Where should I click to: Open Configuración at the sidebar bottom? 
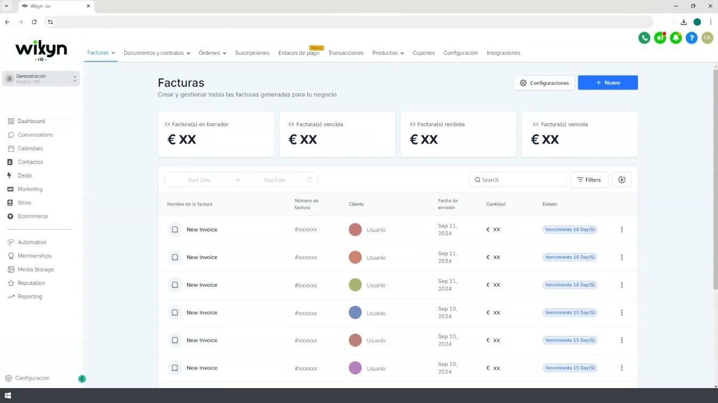32,378
